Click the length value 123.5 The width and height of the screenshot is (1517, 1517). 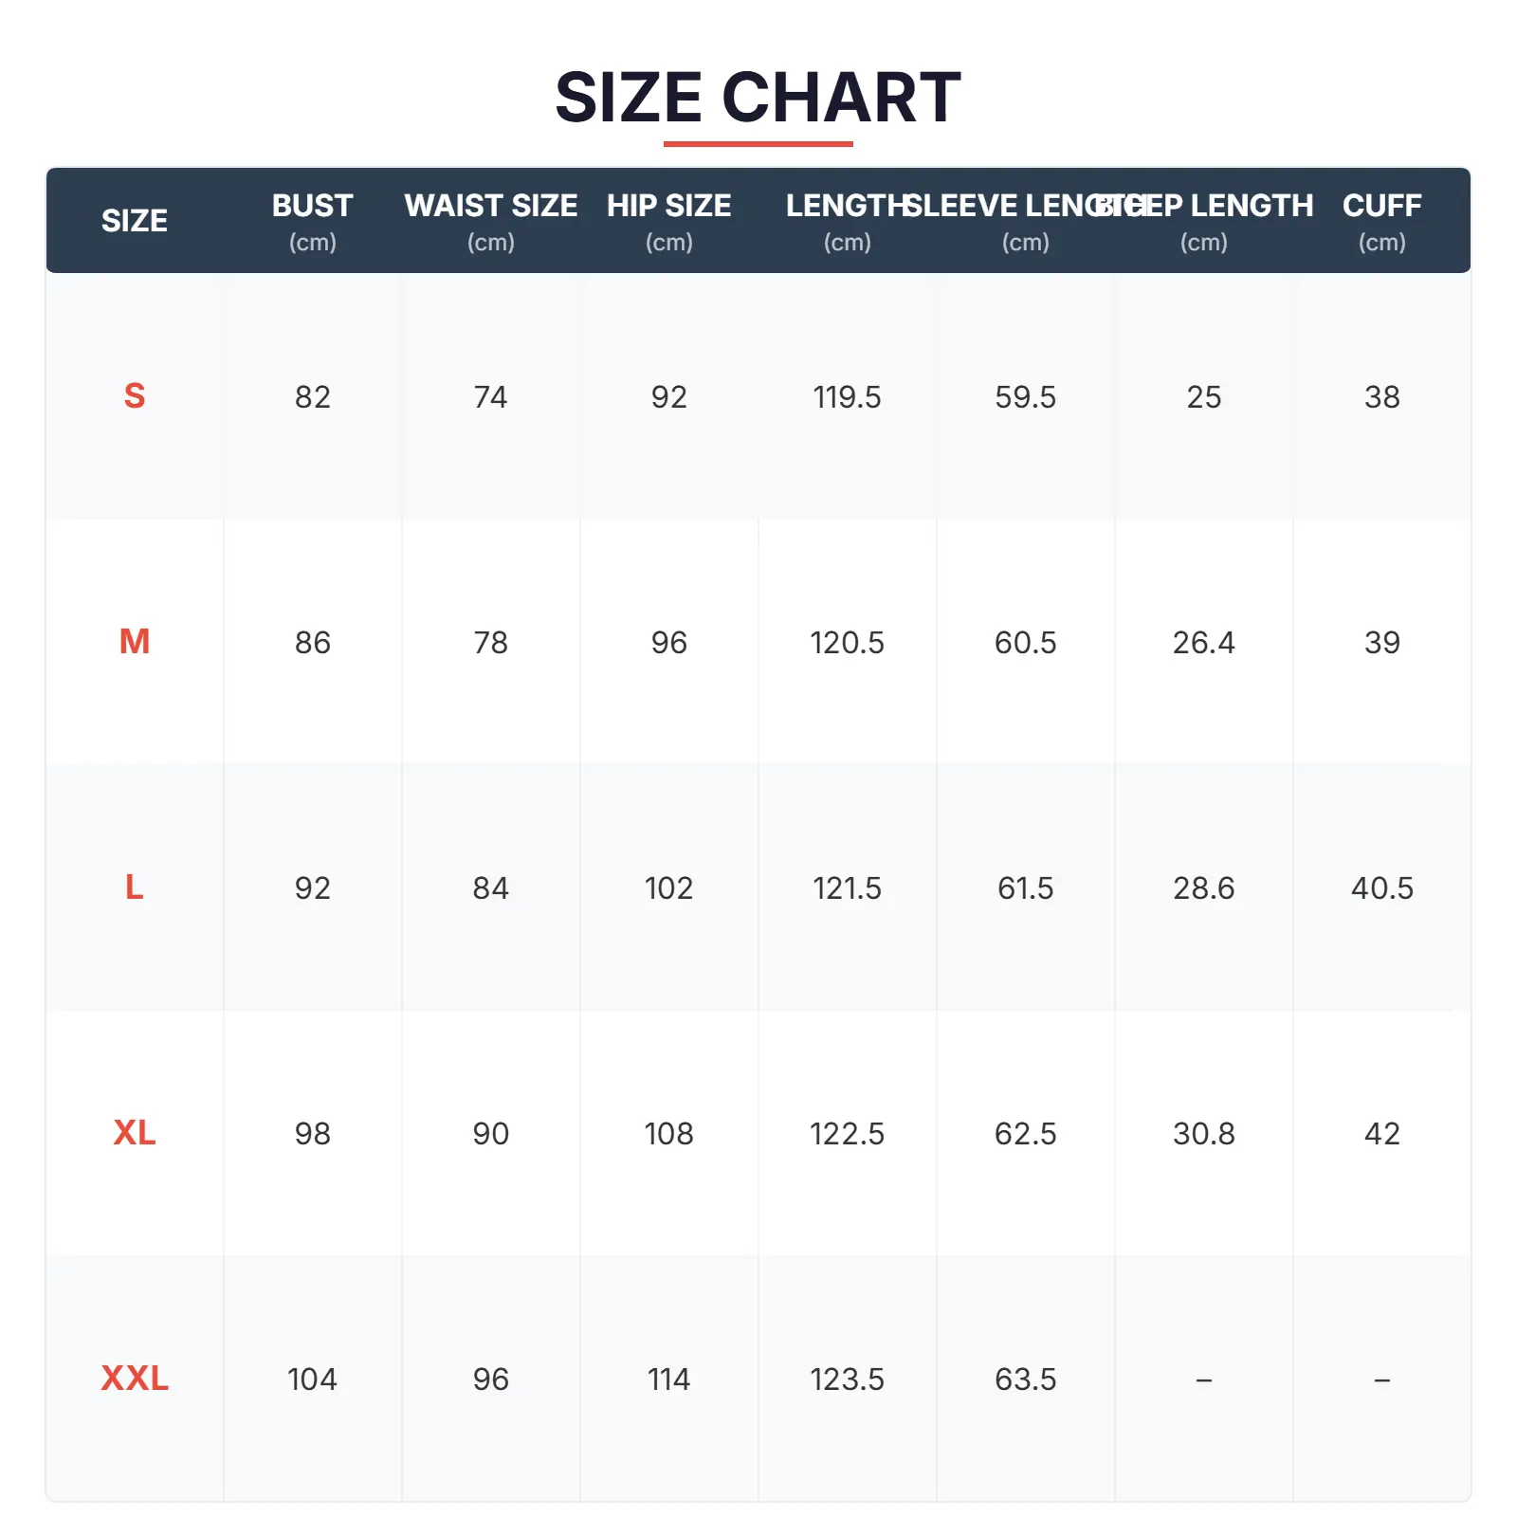[x=847, y=1379]
